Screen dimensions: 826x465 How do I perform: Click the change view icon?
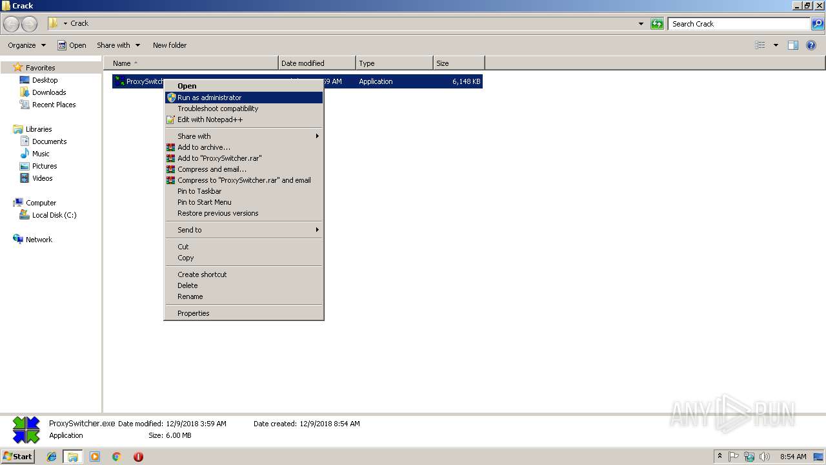760,45
